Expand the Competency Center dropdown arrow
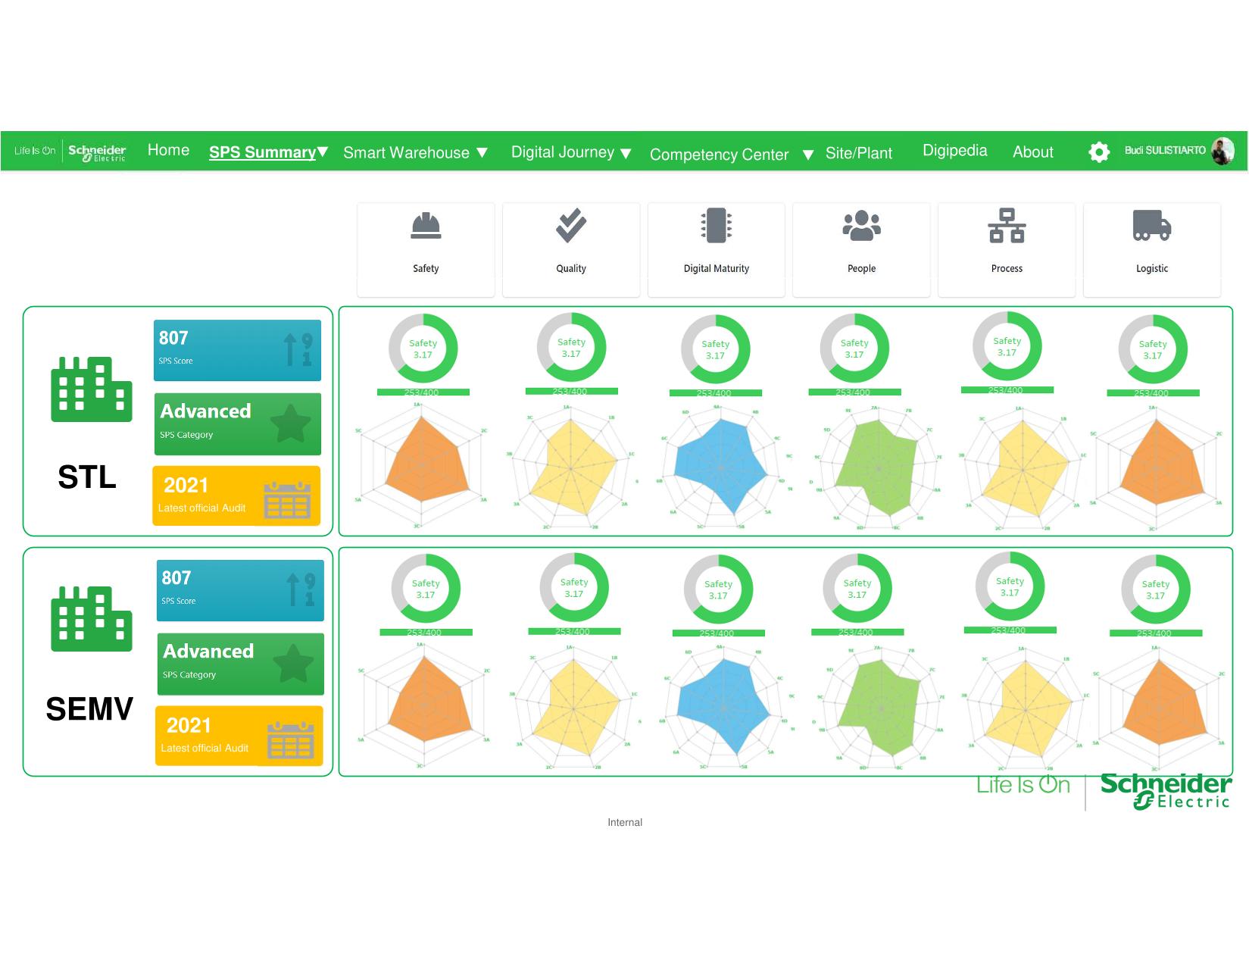 tap(808, 155)
